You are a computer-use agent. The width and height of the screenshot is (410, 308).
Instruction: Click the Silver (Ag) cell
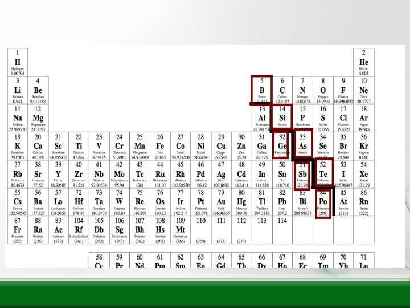pyautogui.click(x=221, y=174)
